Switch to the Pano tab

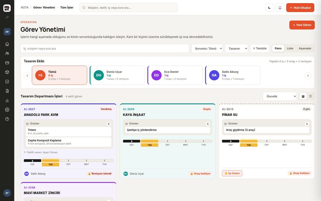(278, 48)
